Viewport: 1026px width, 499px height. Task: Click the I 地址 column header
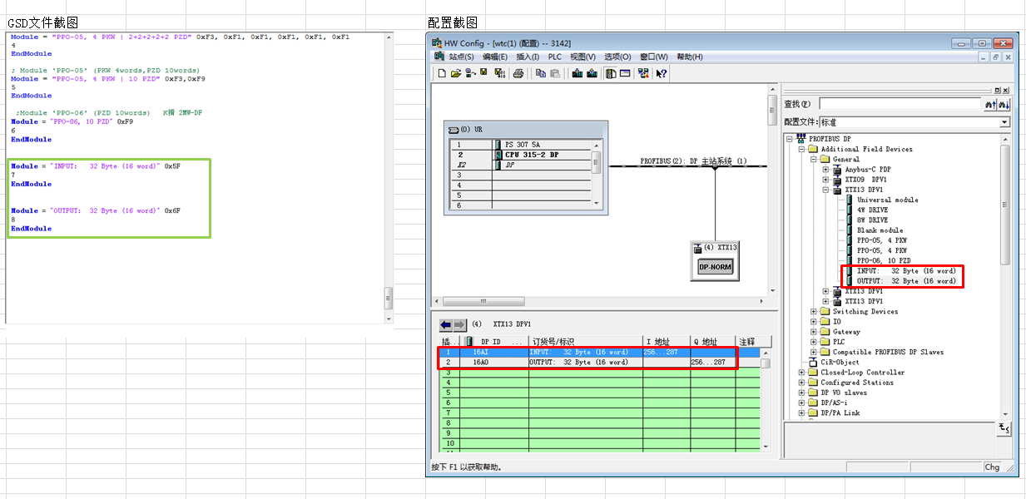tap(666, 342)
